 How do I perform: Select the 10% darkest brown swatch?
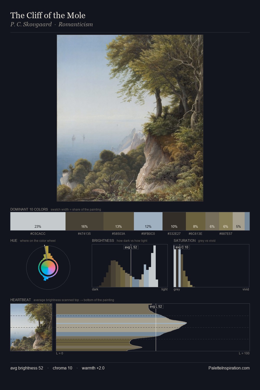(x=174, y=221)
